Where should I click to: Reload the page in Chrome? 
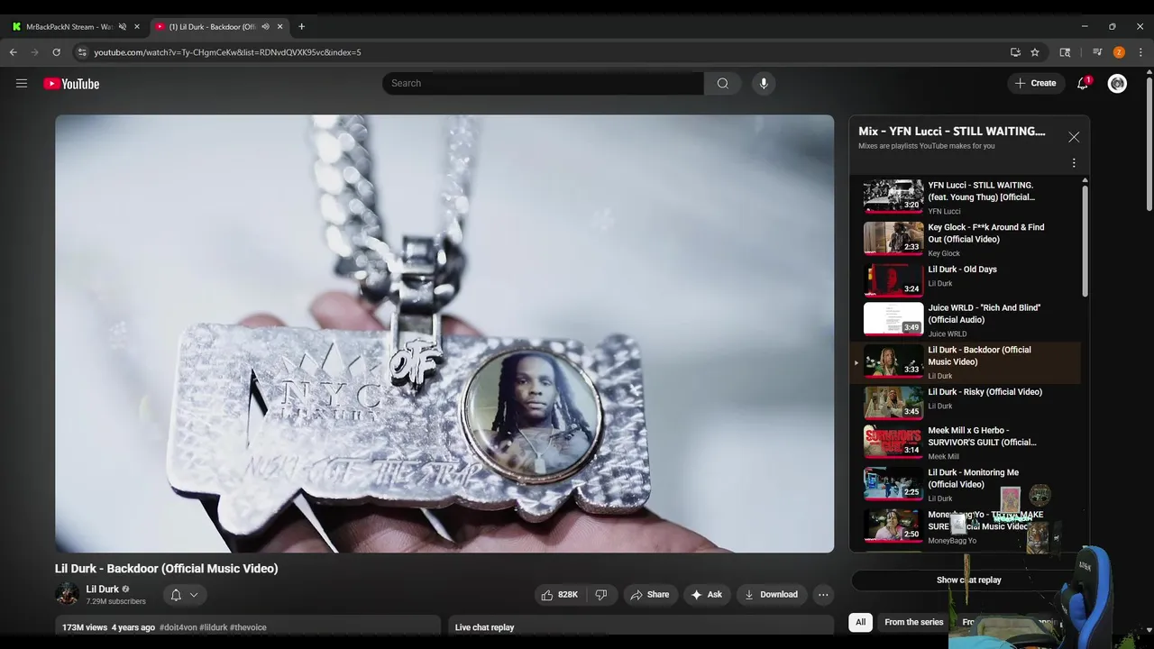56,52
